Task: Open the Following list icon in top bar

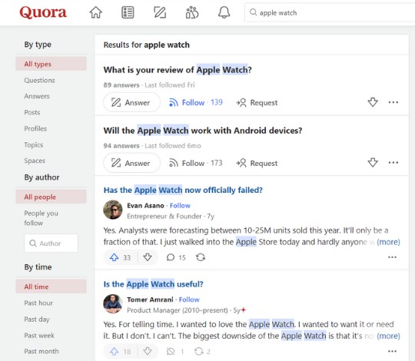Action: pyautogui.click(x=128, y=12)
